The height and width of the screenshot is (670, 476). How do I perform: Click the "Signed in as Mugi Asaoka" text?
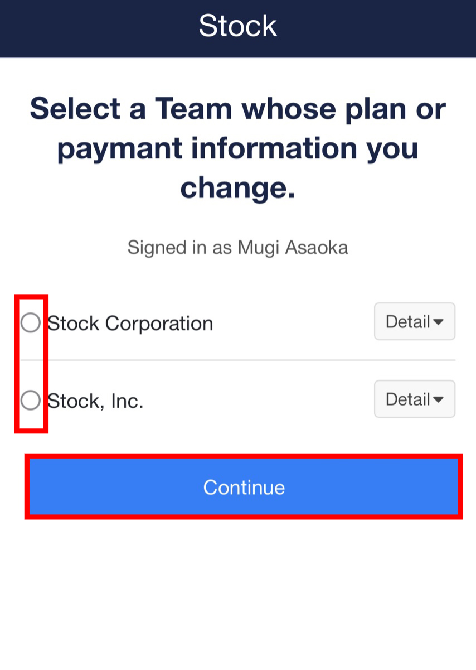(x=237, y=247)
